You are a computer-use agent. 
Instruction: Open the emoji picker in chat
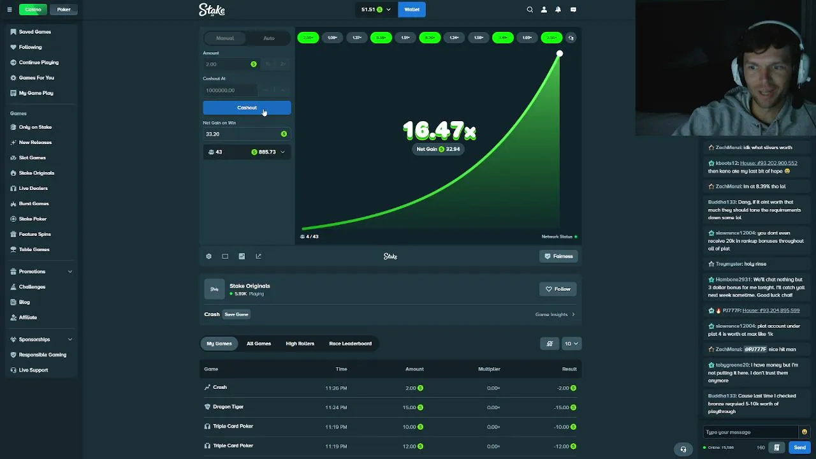pyautogui.click(x=804, y=432)
